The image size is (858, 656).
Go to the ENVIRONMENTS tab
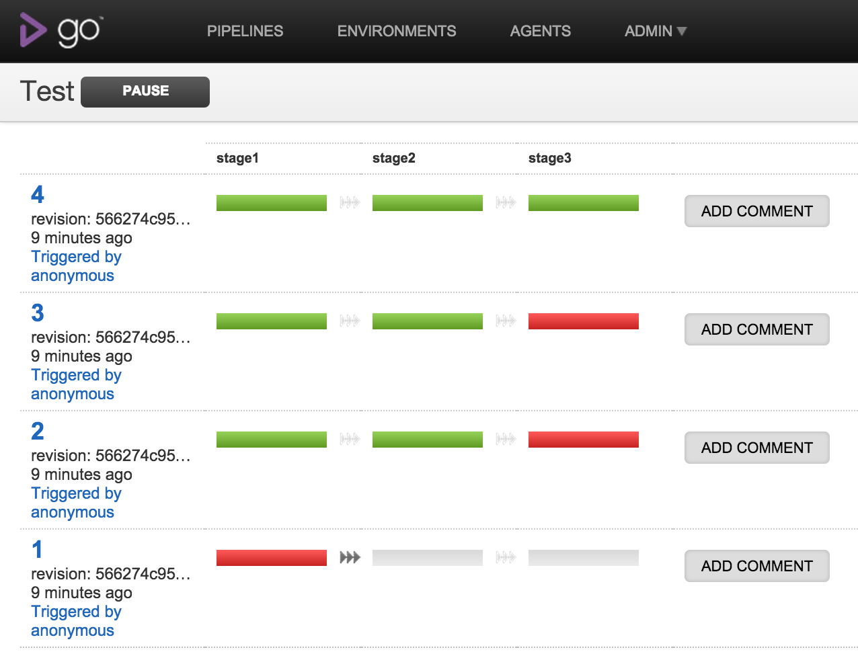397,31
